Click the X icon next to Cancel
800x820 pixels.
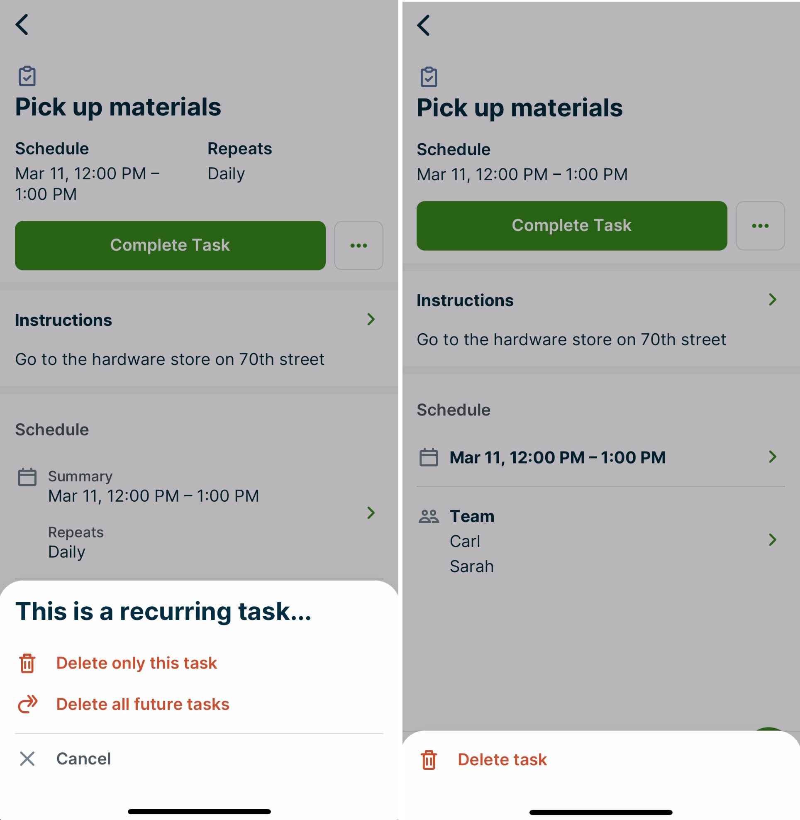(x=27, y=759)
